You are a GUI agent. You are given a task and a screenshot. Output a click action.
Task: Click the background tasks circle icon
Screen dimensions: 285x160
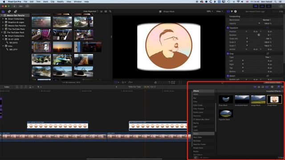pos(27,6)
